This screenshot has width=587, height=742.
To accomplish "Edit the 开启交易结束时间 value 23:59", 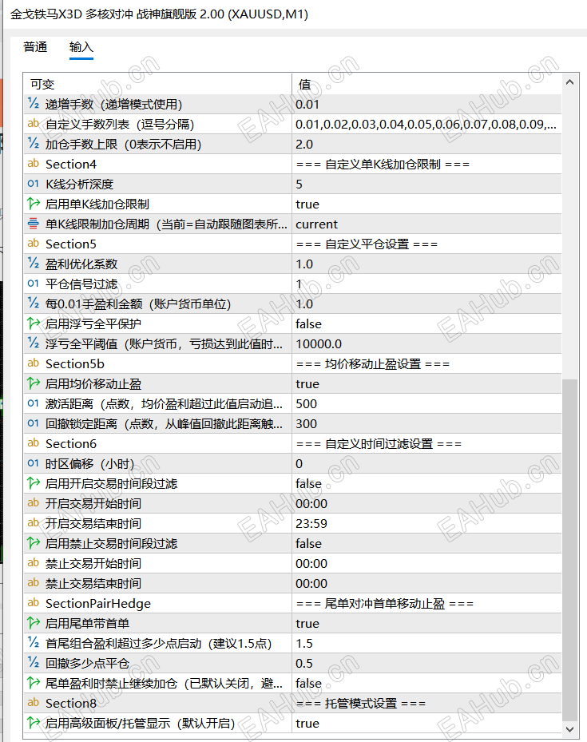I will pyautogui.click(x=426, y=523).
